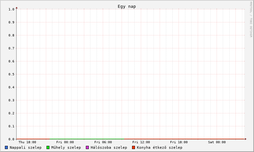Click the RRDTOOL / TOBI OETIKER watermark
Screen dimensions: 254x152
click(x=251, y=19)
